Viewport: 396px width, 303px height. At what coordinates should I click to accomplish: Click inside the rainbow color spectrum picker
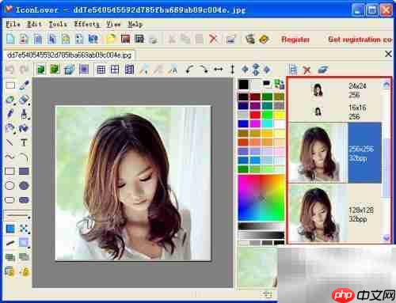point(261,198)
